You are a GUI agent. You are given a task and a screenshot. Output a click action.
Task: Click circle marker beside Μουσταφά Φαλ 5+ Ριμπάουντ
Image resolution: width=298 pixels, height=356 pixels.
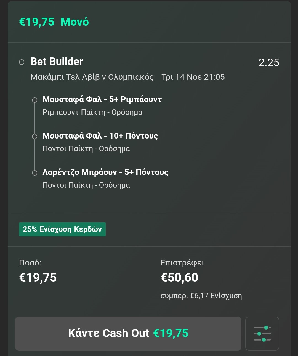click(x=34, y=100)
